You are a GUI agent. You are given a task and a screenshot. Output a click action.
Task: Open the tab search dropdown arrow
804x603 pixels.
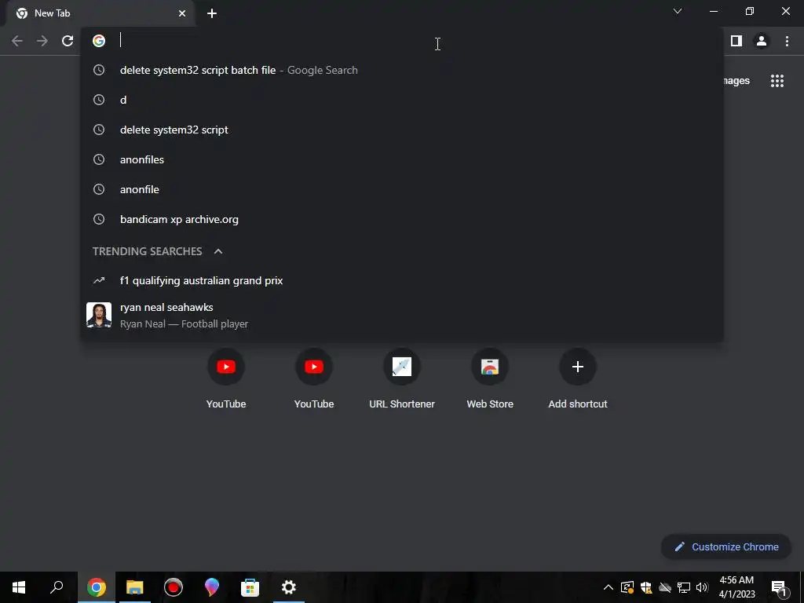click(x=678, y=11)
